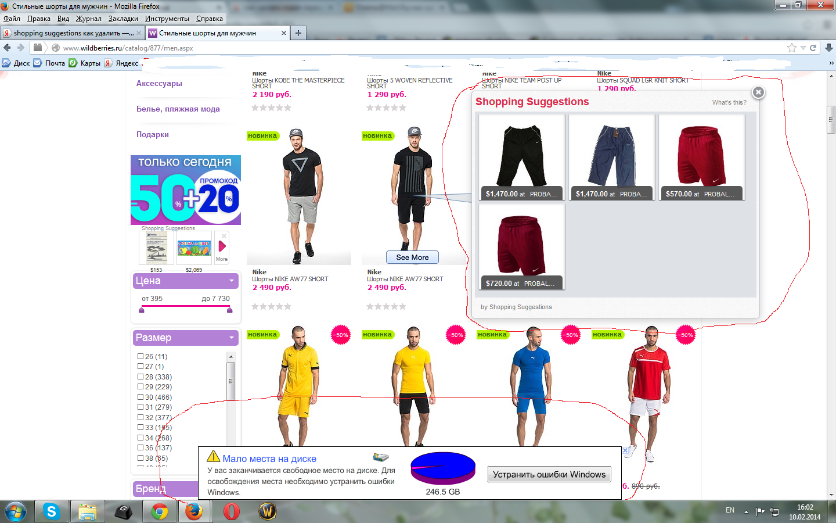Open the Подарки category link
The width and height of the screenshot is (836, 523).
153,134
